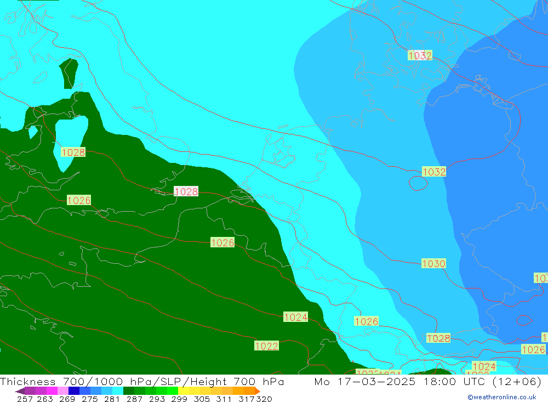Click the '18:00 UTC' time text

[x=456, y=381]
